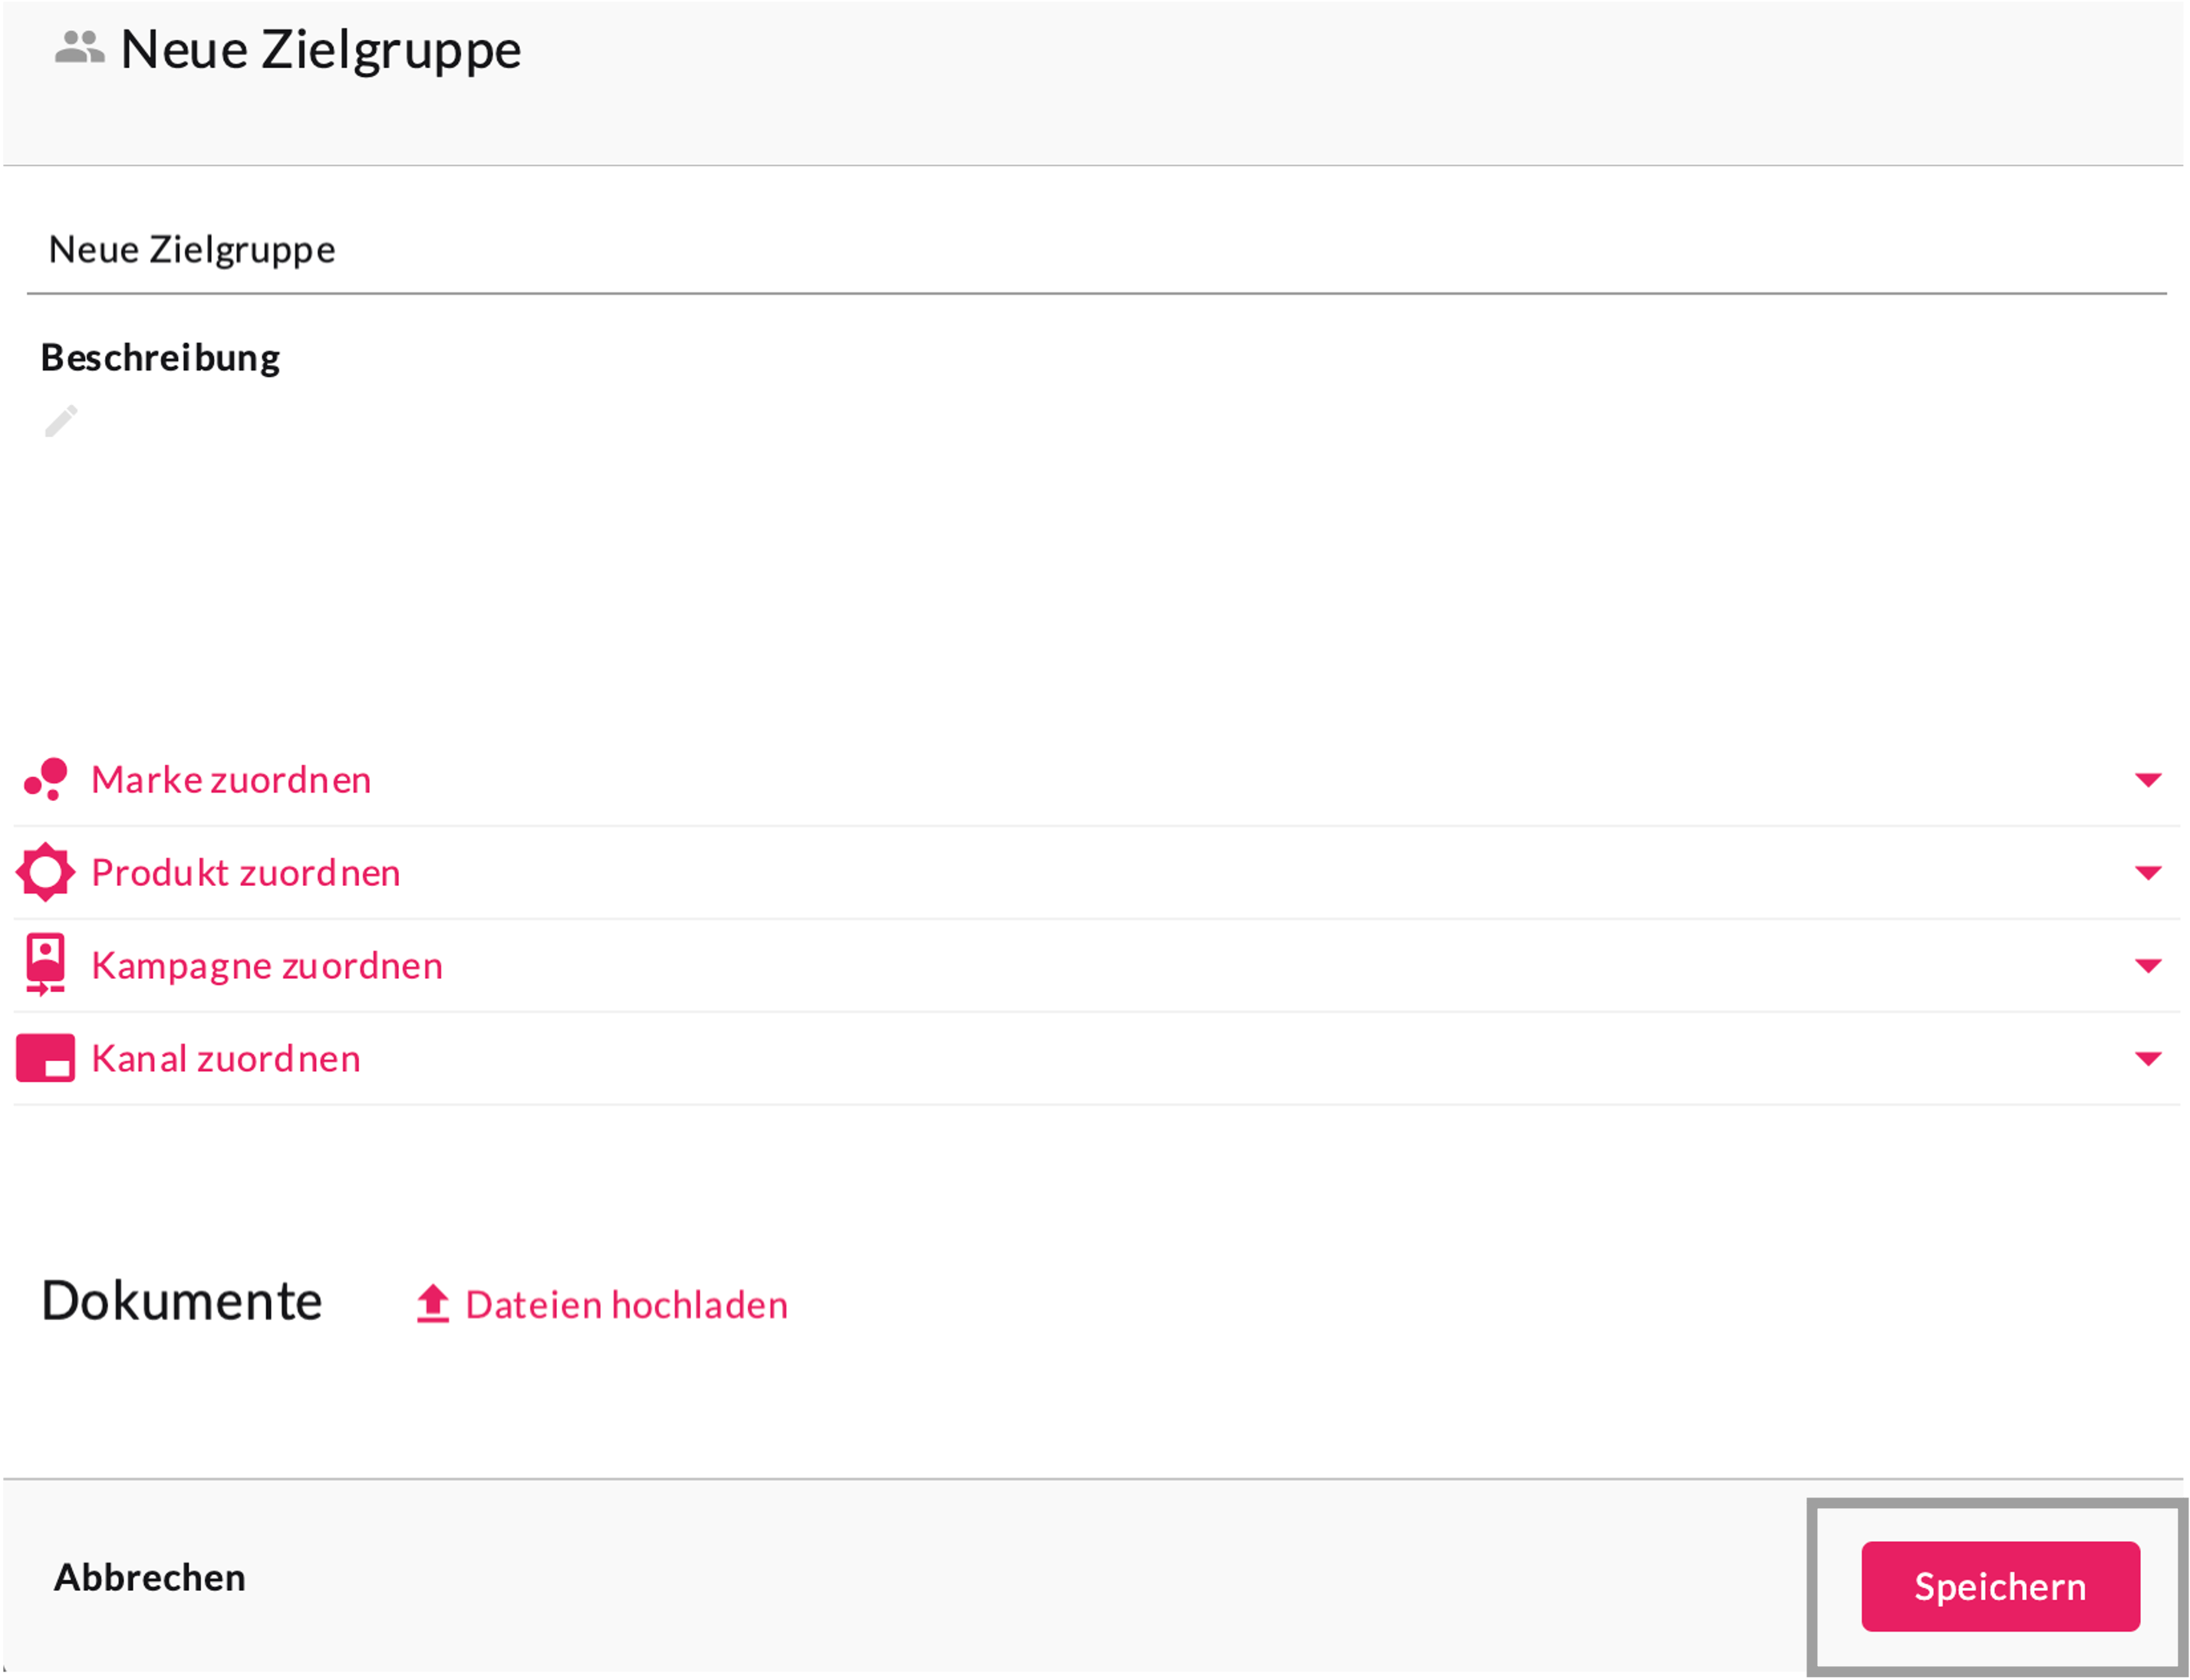Click the pencil icon under Beschreibung
Image resolution: width=2190 pixels, height=1680 pixels.
click(61, 421)
